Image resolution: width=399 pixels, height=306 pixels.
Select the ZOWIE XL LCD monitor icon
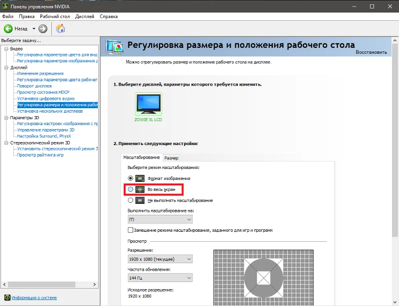148,104
